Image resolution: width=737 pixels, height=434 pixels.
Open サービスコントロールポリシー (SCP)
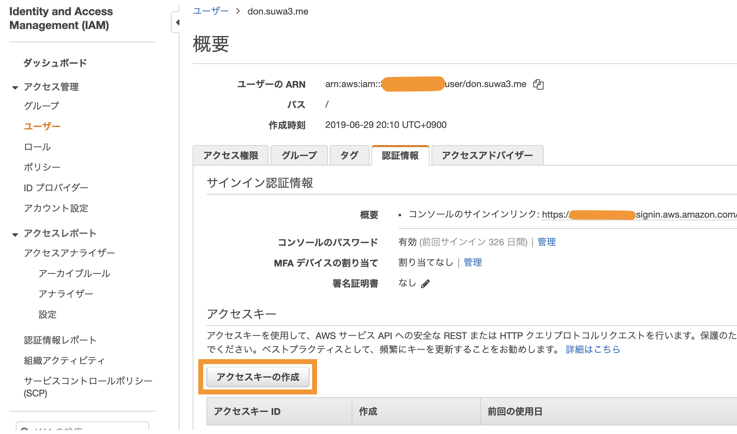click(x=88, y=387)
